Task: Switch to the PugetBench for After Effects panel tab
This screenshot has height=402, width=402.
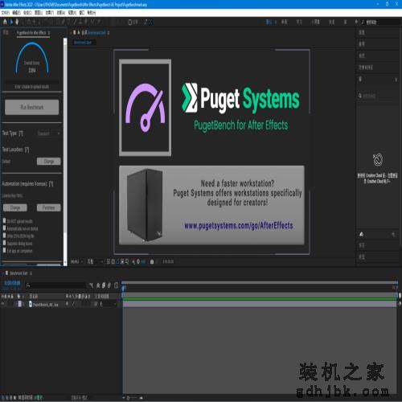Action: pos(31,33)
